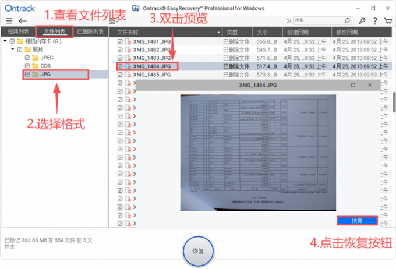This screenshot has width=396, height=269.
Task: Open the activation key icon
Action: coord(362,21)
